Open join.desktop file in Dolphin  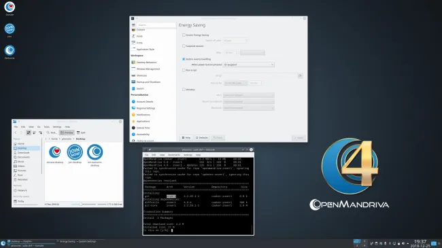(75, 154)
